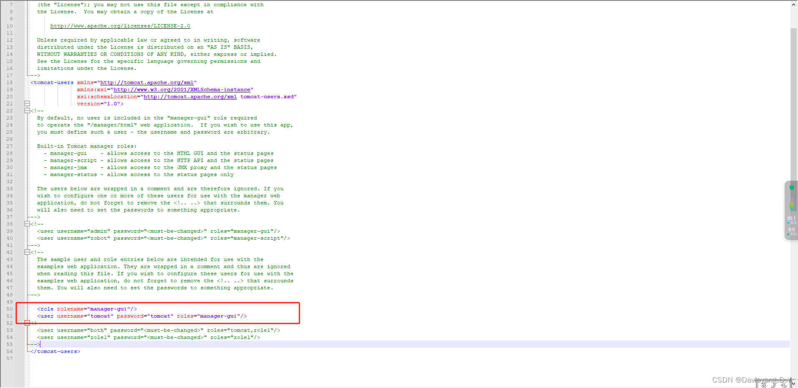
Task: Click the username="robot" user line
Action: 164,238
